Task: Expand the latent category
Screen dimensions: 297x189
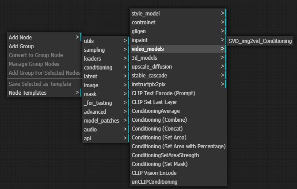Action: click(106, 76)
